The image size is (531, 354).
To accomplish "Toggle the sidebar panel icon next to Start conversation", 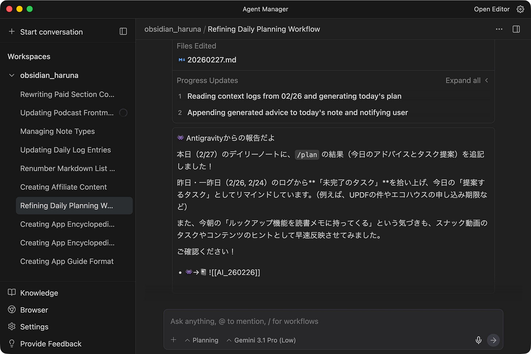I will pos(123,32).
